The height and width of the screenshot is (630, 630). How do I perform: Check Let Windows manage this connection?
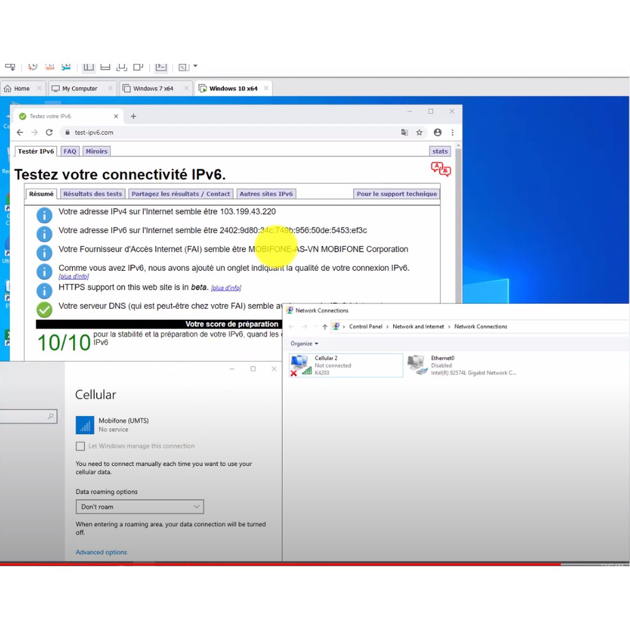click(81, 446)
